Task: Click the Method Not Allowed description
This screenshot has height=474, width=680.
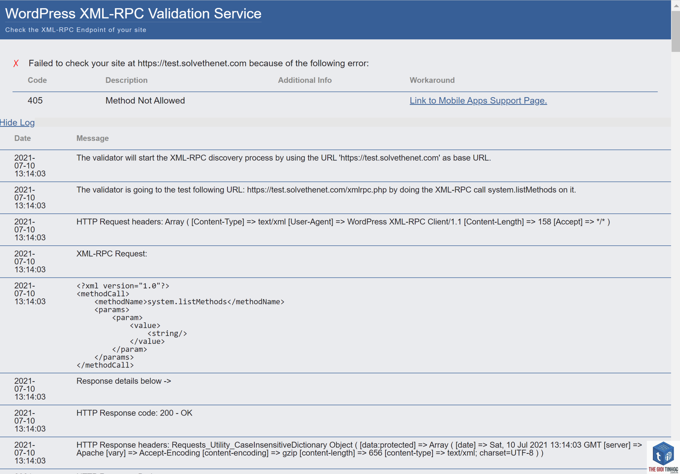Action: (145, 101)
